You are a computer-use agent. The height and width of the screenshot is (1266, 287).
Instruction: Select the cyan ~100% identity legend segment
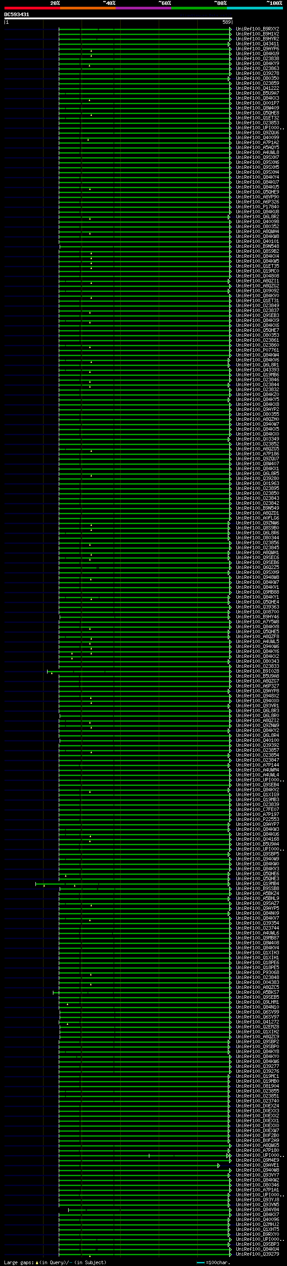point(255,8)
